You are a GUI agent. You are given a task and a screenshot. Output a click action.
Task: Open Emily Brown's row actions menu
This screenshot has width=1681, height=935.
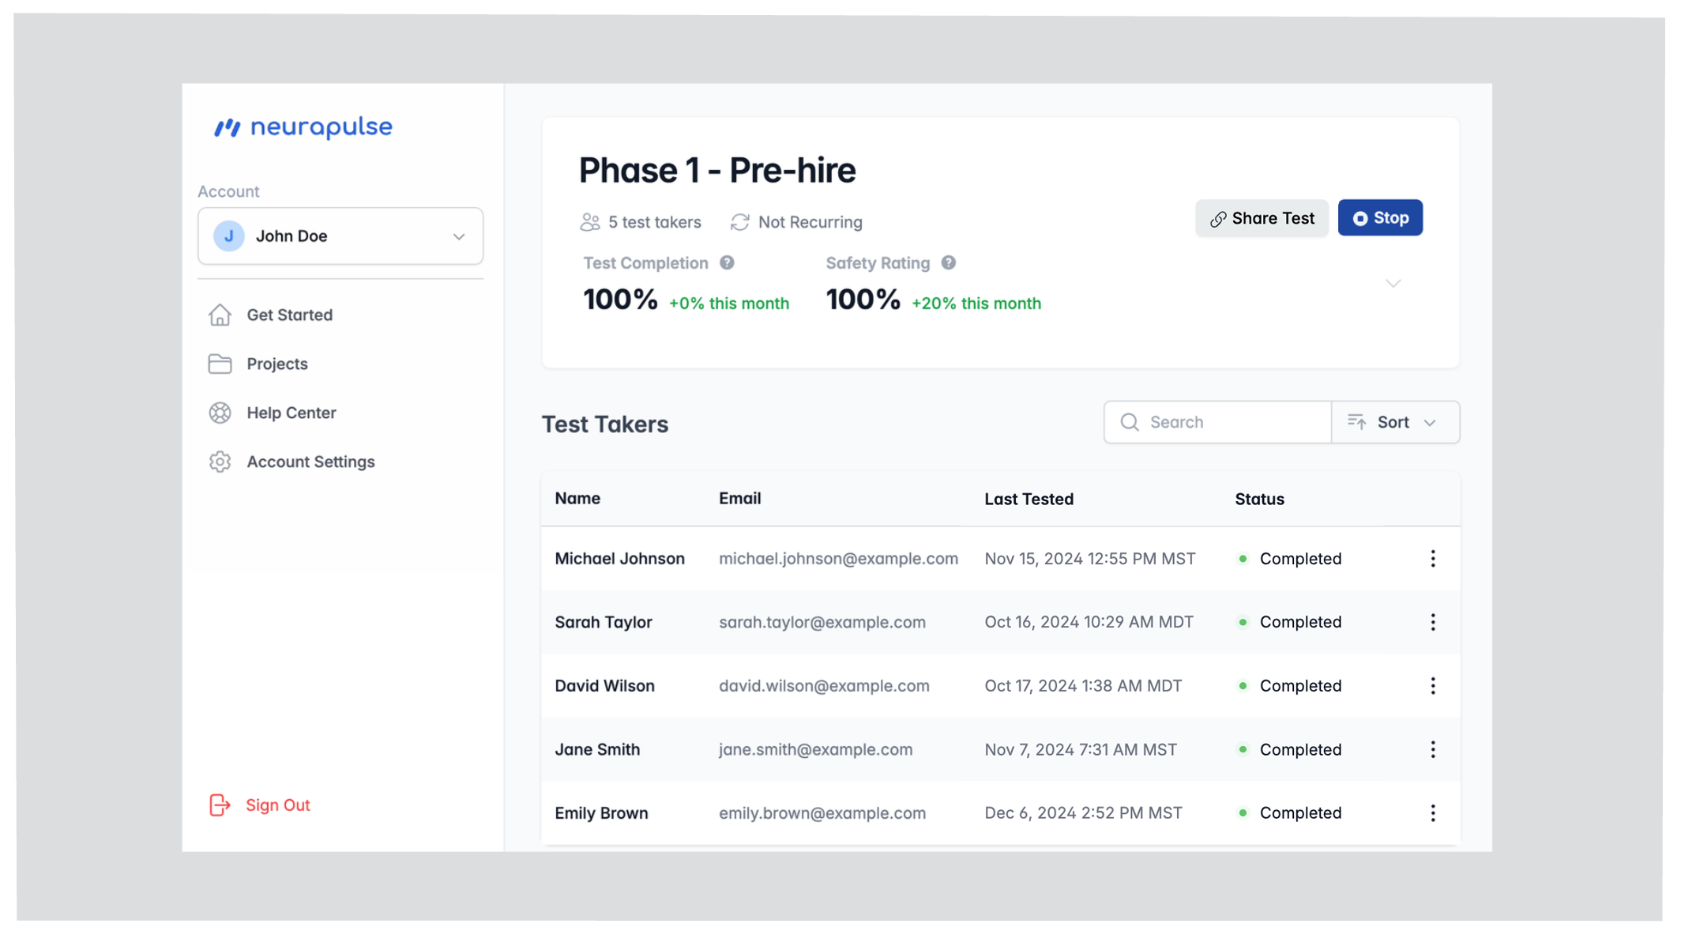coord(1432,813)
